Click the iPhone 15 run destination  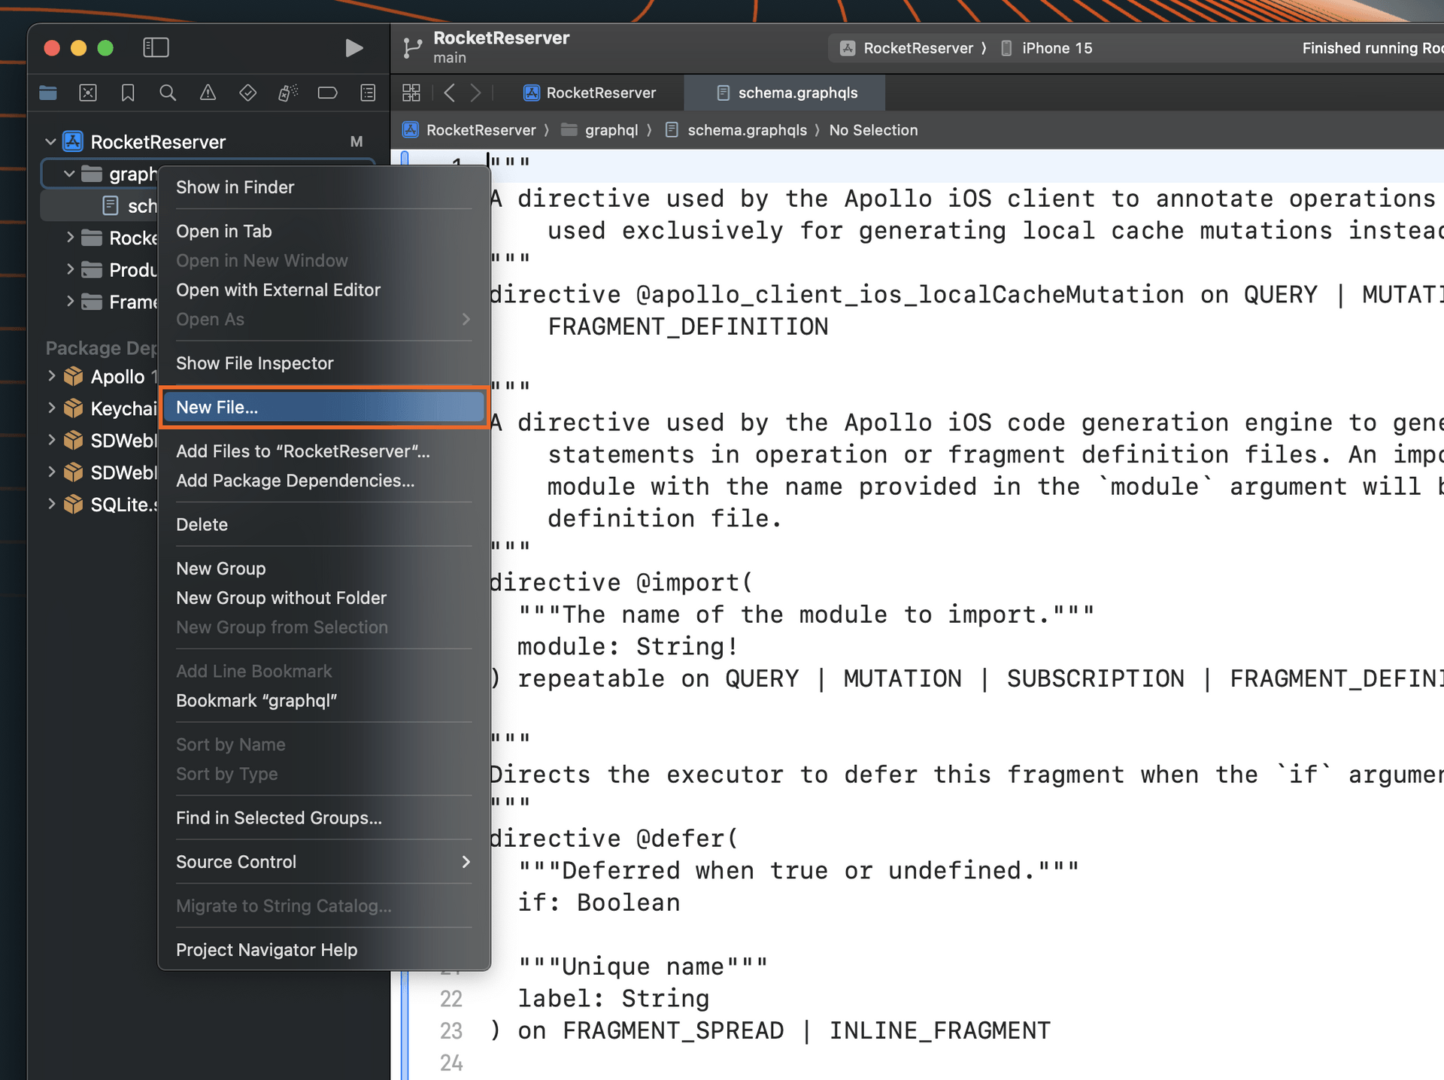(1056, 48)
